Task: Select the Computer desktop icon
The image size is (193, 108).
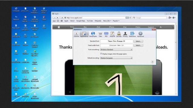Action: click(16, 9)
